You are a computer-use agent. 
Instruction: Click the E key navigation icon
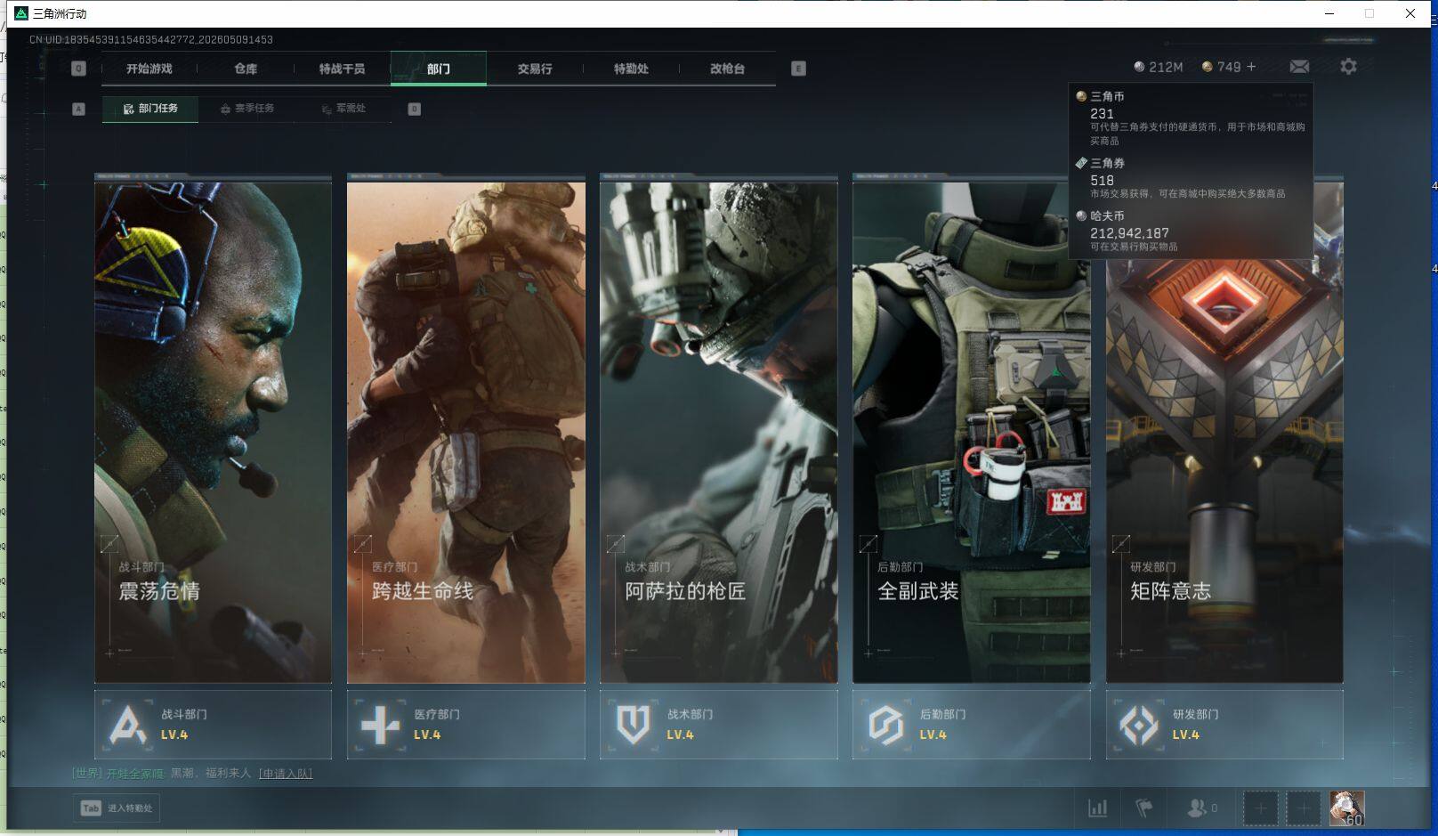click(x=798, y=69)
